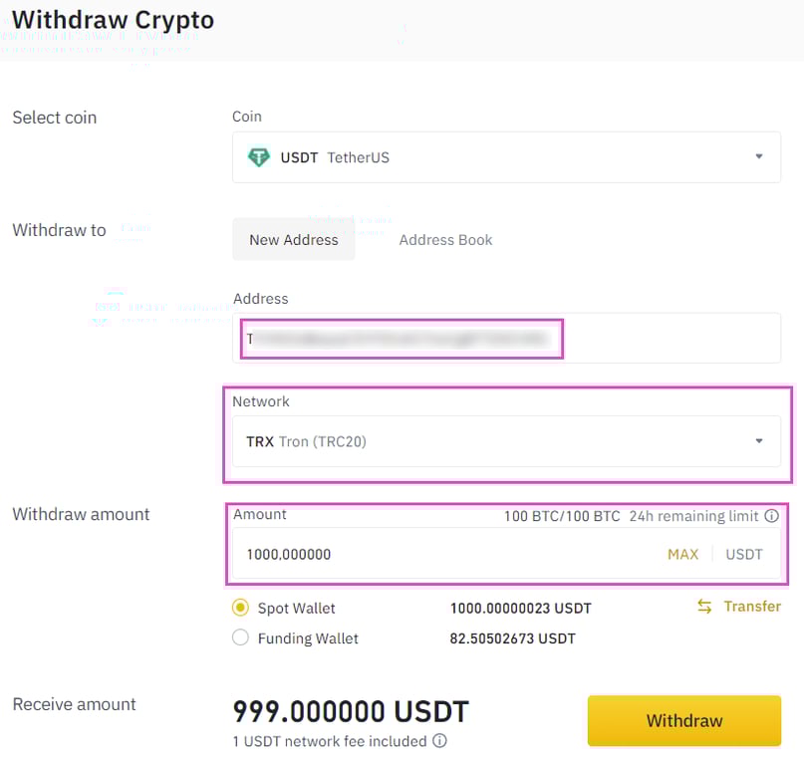The image size is (804, 765).
Task: Click the Withdraw Crypto page heading
Action: (113, 20)
